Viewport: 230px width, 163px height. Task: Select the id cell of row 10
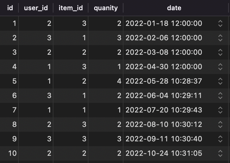(12, 153)
